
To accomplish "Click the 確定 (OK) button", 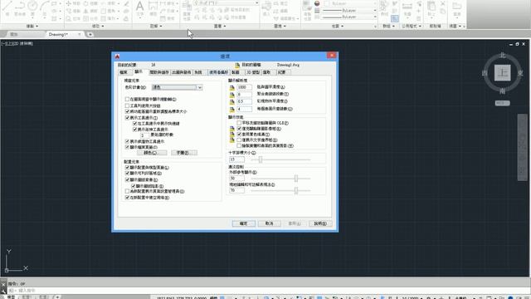I will (243, 223).
